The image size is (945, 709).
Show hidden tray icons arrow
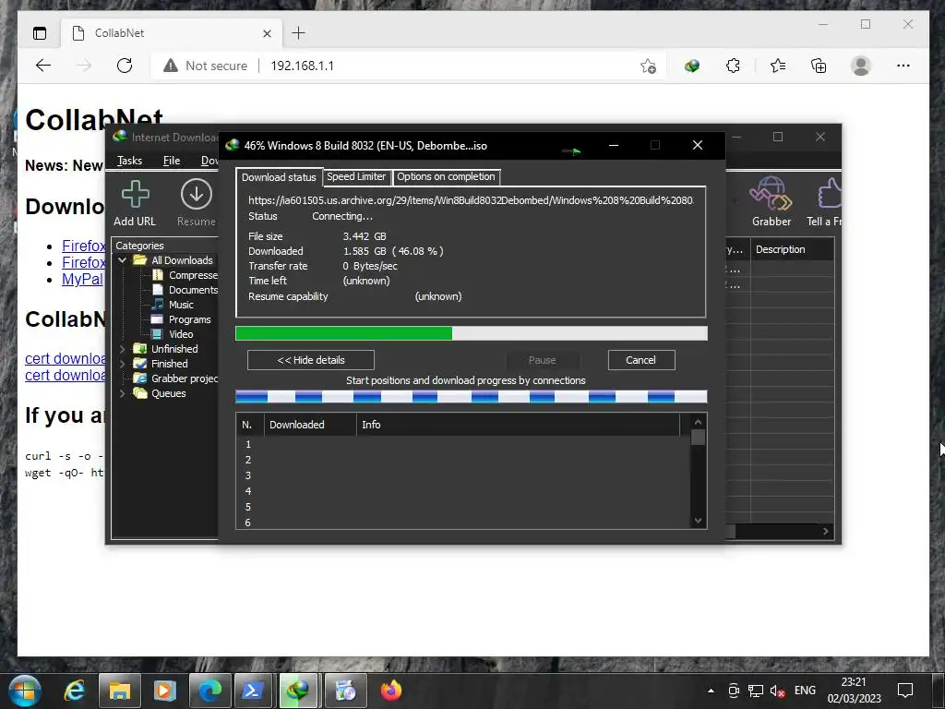tap(712, 691)
